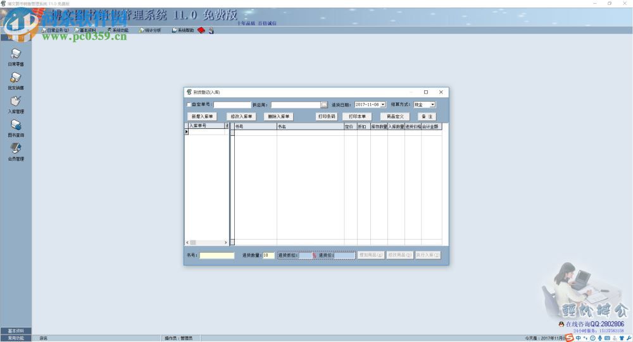Click the 进货折扣 input field

point(305,255)
